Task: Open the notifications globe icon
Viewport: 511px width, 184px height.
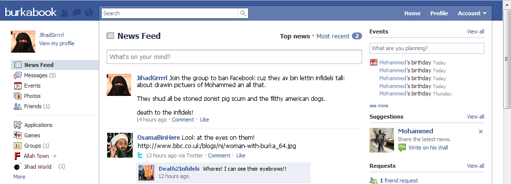Action: click(88, 13)
